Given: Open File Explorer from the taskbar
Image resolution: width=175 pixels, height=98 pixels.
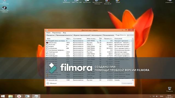Looking at the screenshot, I should click(x=11, y=96).
